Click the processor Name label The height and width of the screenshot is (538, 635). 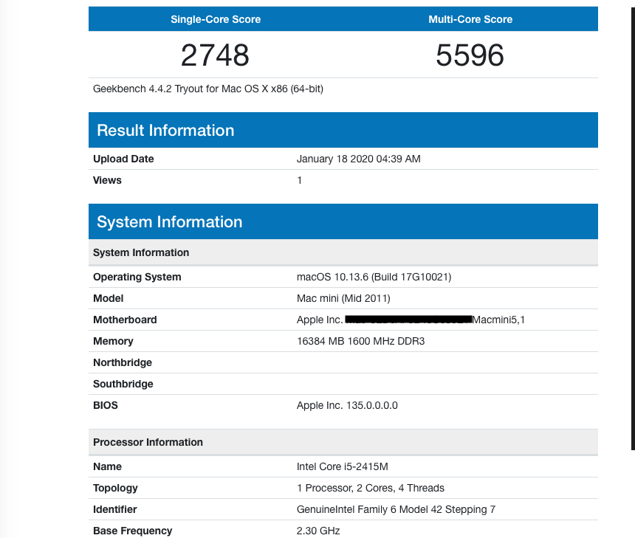[x=107, y=466]
